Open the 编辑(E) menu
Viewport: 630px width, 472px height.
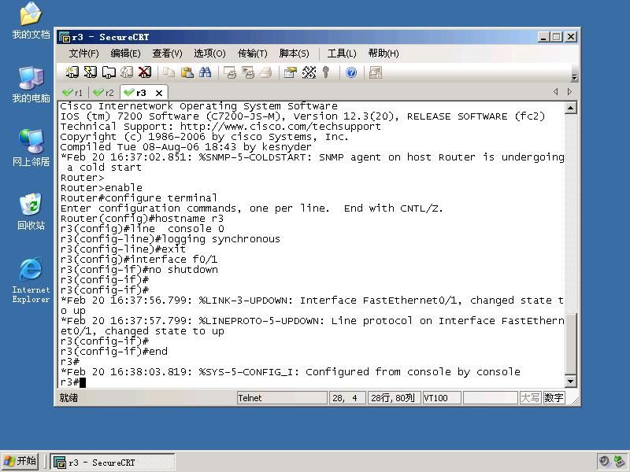[x=125, y=53]
